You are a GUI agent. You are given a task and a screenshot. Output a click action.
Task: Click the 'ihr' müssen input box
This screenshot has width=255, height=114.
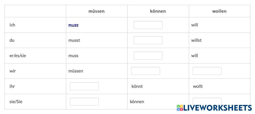click(x=84, y=86)
